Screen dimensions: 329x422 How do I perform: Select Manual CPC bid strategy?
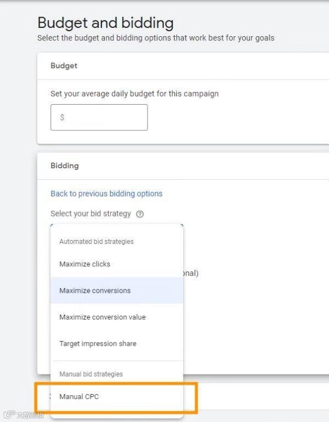tap(79, 396)
